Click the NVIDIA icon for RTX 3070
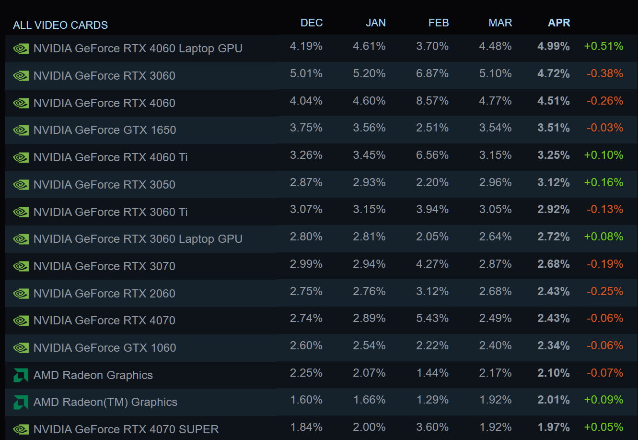The height and width of the screenshot is (440, 638). click(x=21, y=266)
